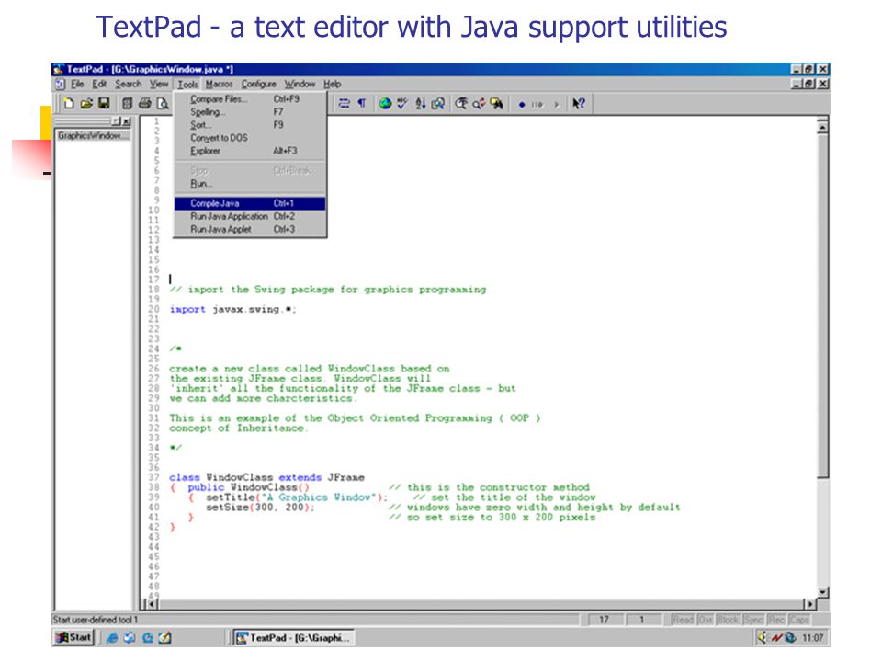The image size is (882, 662).
Task: Click the spell check ABC icon
Action: 402,104
